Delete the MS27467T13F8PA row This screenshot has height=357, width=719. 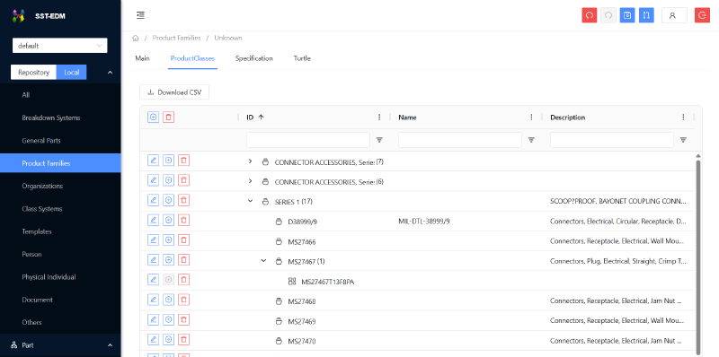point(183,280)
